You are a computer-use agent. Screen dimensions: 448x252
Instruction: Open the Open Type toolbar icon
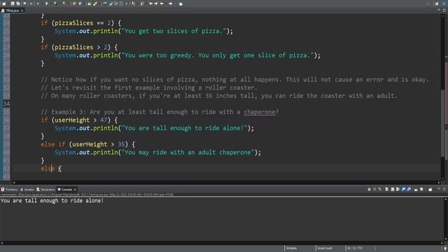coord(90,3)
